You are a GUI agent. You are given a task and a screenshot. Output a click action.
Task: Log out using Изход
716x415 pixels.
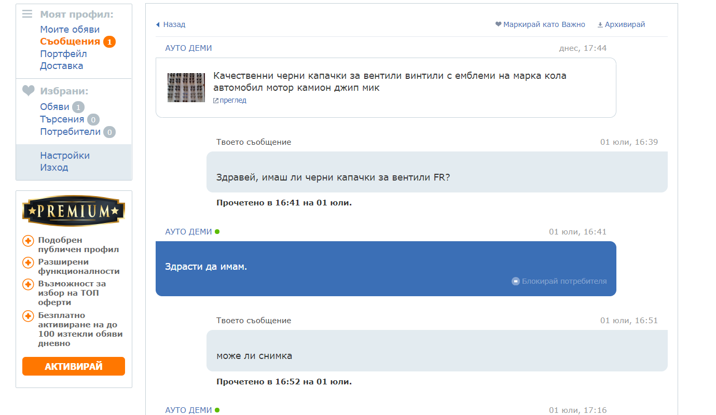point(54,168)
